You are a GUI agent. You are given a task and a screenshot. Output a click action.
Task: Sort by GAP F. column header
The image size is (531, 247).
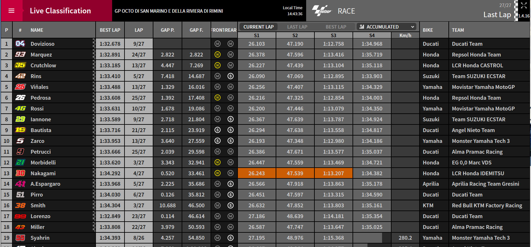point(196,30)
